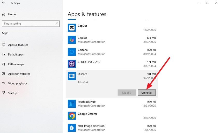Image resolution: width=220 pixels, height=133 pixels.
Task: Click the search magnifier icon
Action: click(57, 24)
